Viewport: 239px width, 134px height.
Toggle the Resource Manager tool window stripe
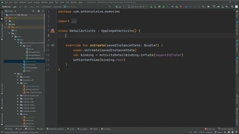point(2,32)
